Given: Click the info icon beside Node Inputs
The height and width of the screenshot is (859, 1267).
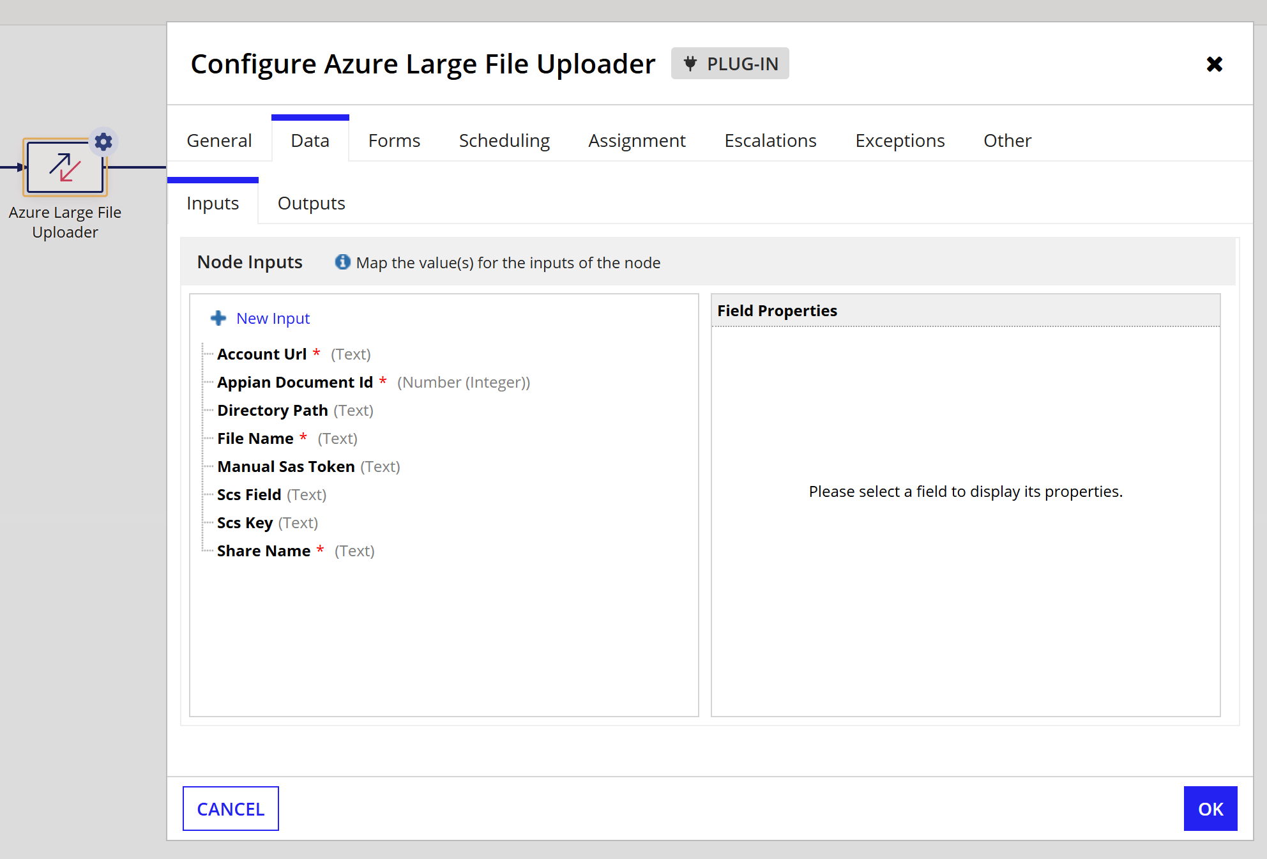Looking at the screenshot, I should pos(342,262).
